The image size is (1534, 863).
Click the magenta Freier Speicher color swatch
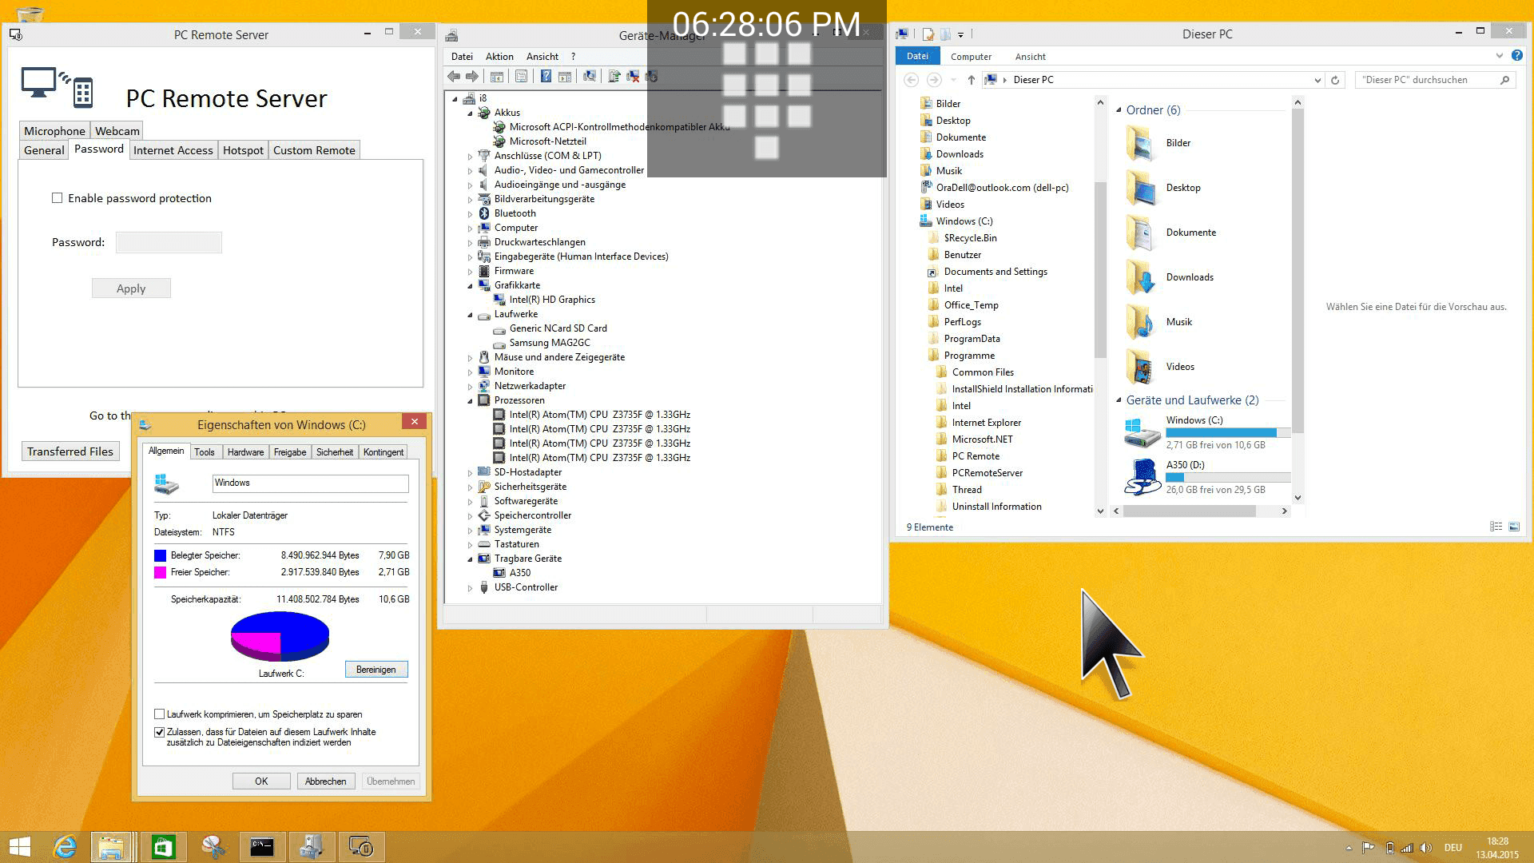[x=160, y=572]
